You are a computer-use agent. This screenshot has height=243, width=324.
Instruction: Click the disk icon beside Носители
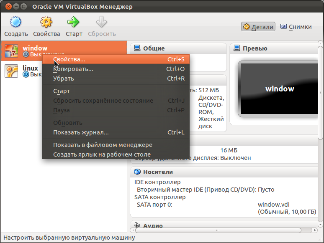137,172
